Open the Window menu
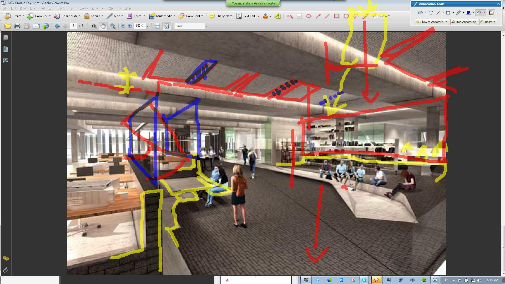 [115, 8]
